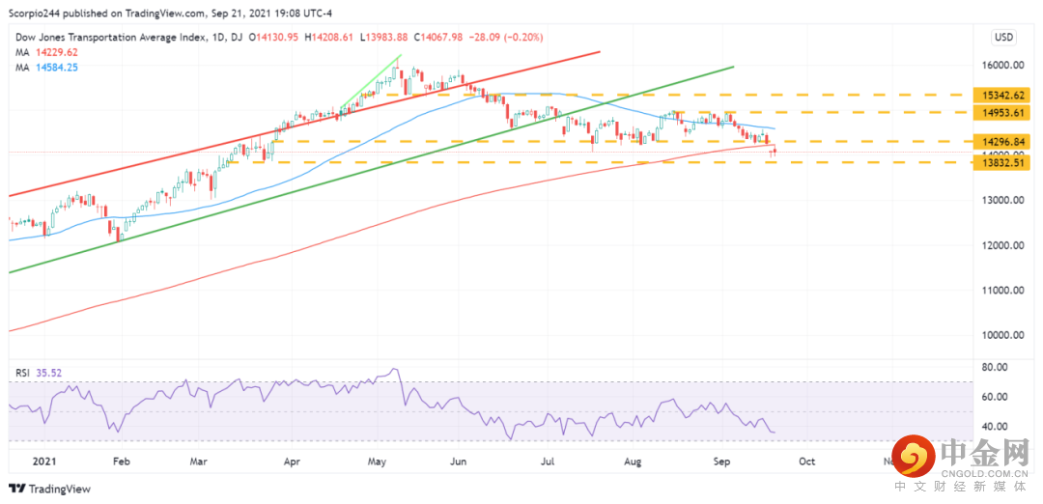1043x504 pixels.
Task: Click the Mar time axis label
Action: [198, 461]
